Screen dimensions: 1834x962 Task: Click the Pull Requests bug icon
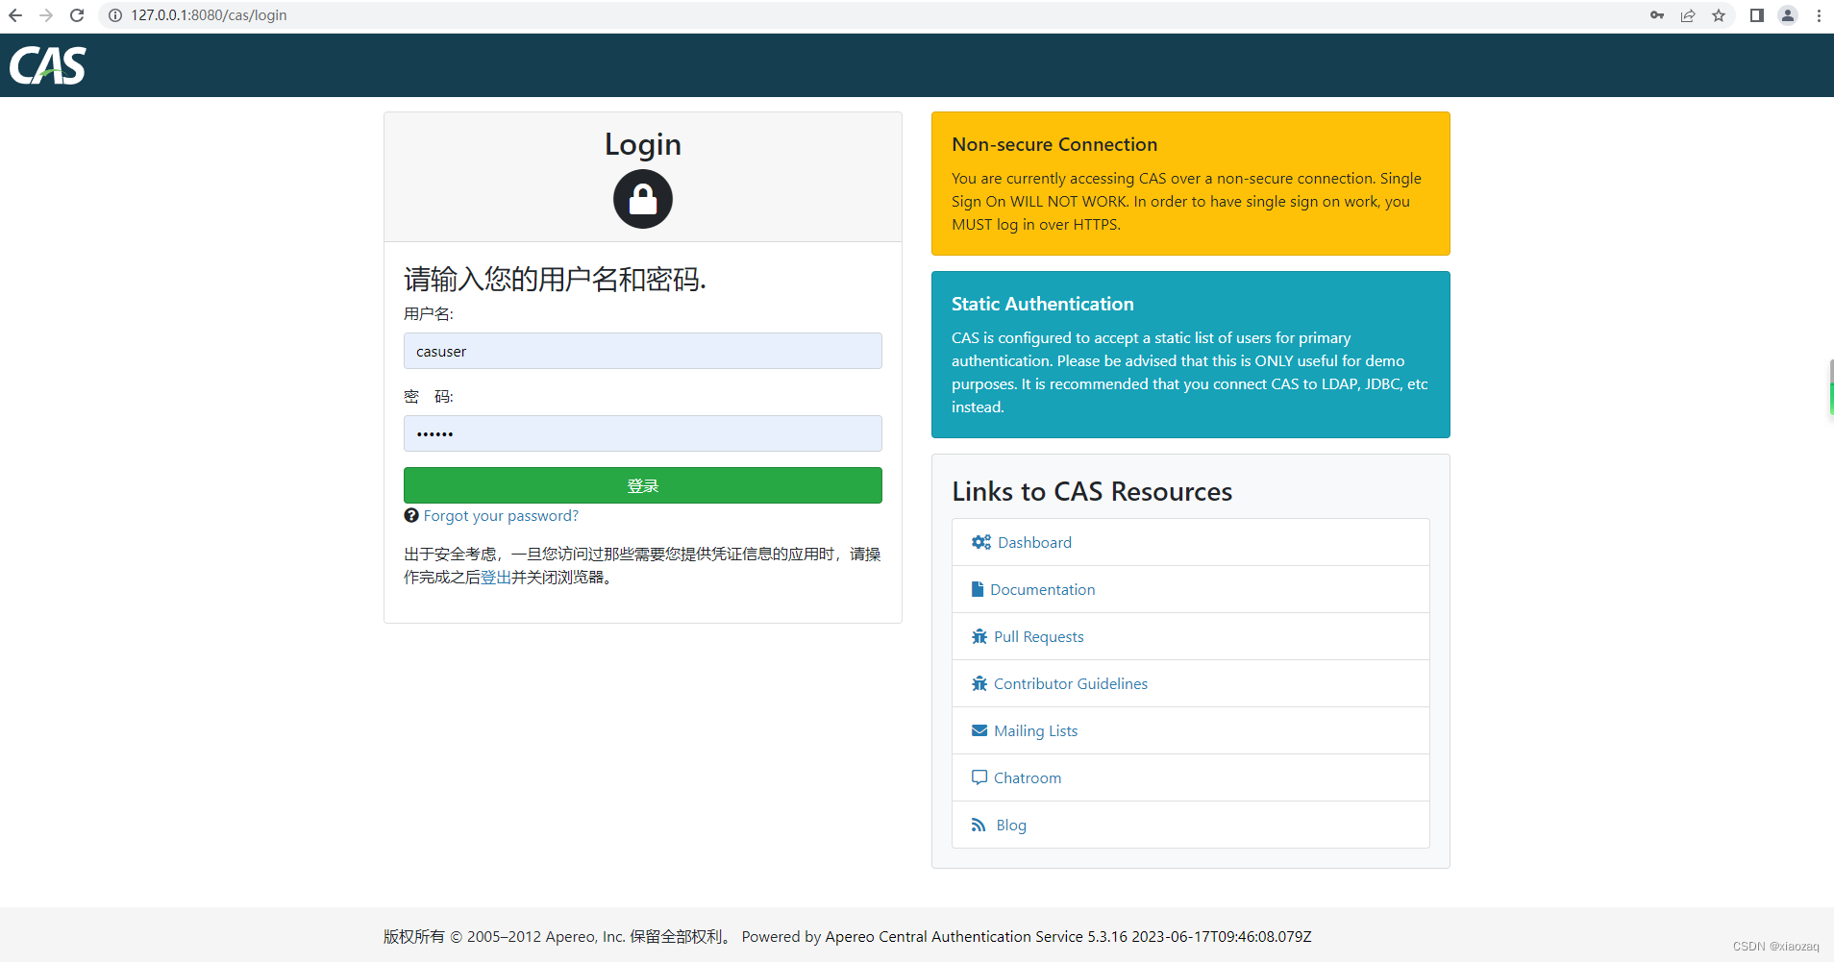[x=979, y=635]
